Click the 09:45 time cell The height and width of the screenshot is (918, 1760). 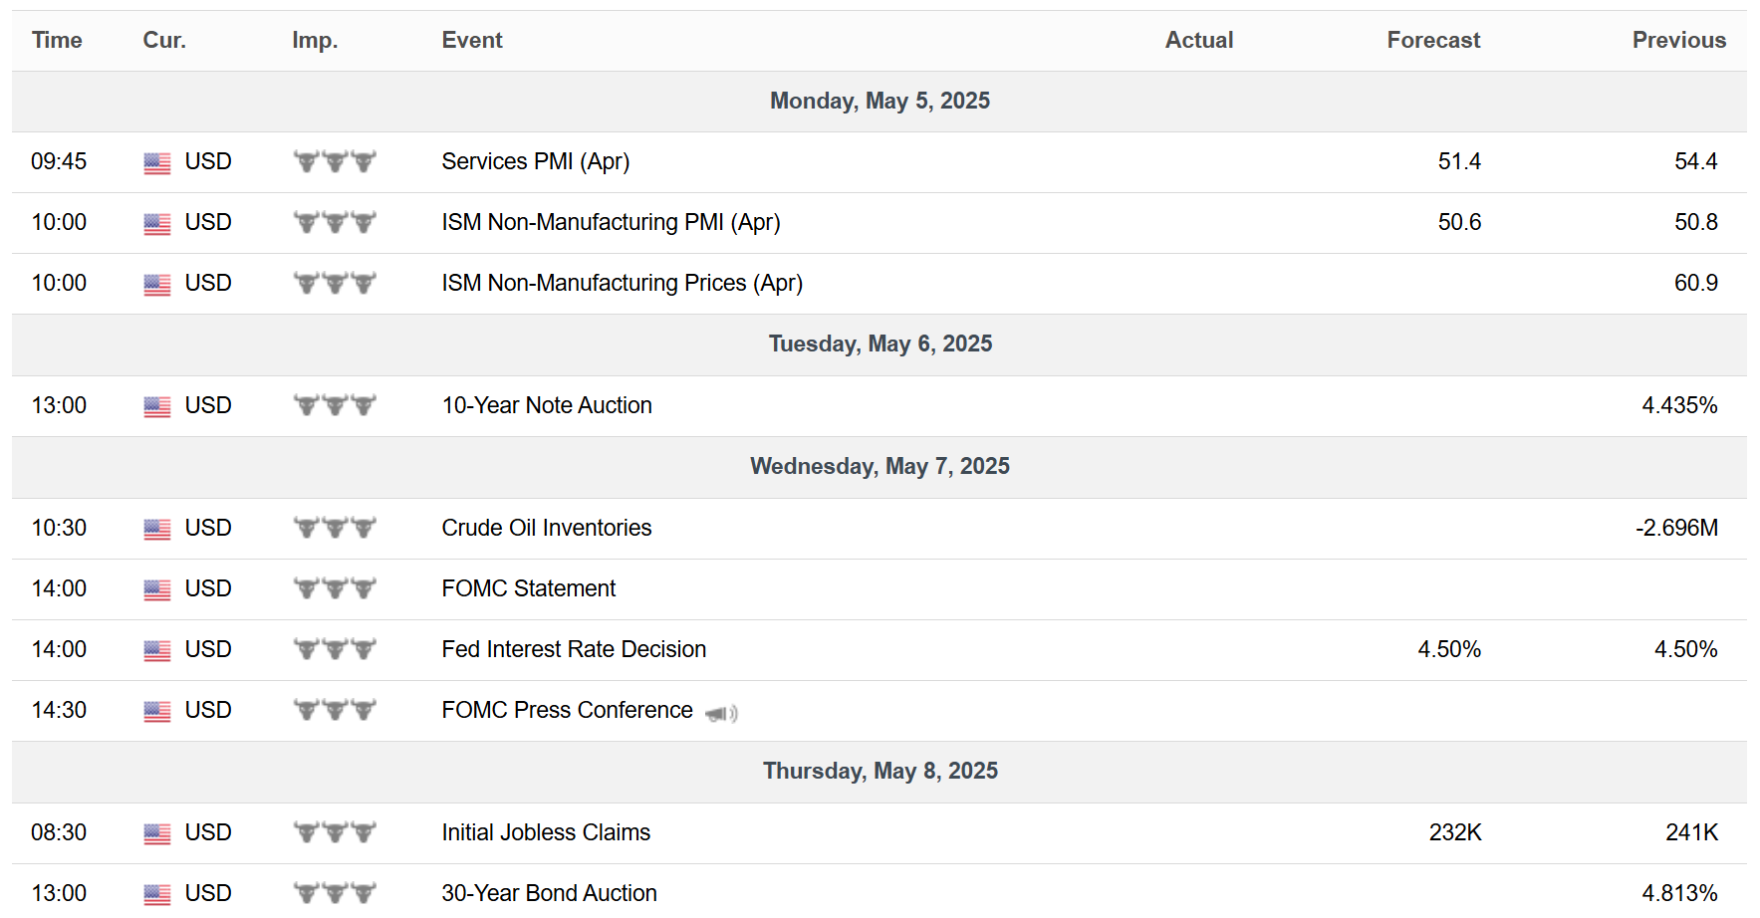(x=59, y=161)
